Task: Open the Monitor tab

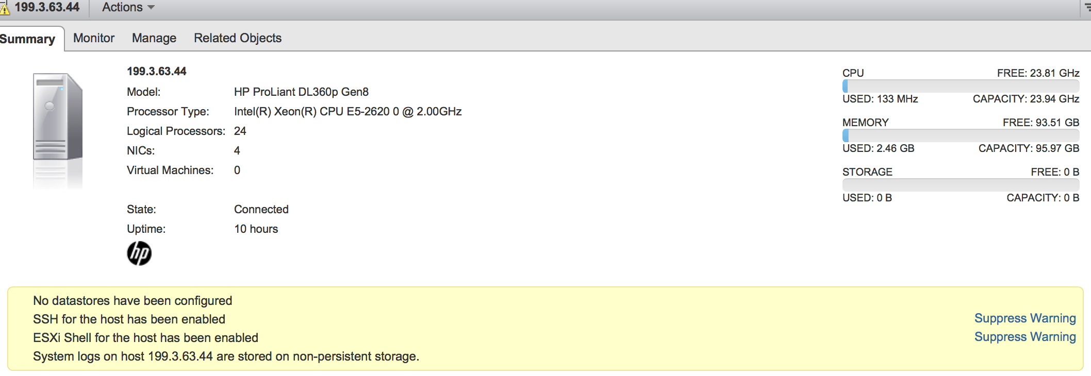Action: pos(94,38)
